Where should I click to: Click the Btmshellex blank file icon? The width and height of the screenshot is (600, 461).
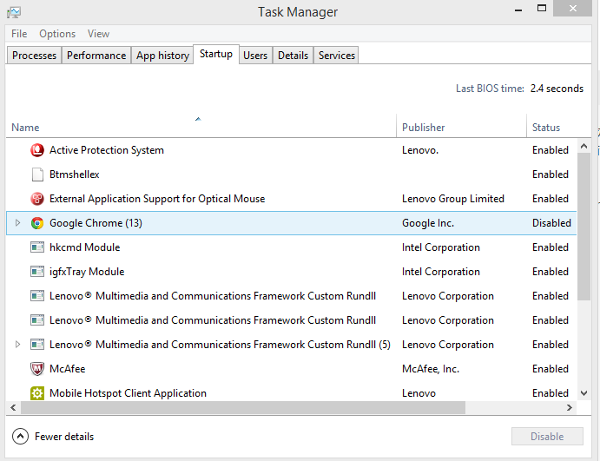(37, 175)
